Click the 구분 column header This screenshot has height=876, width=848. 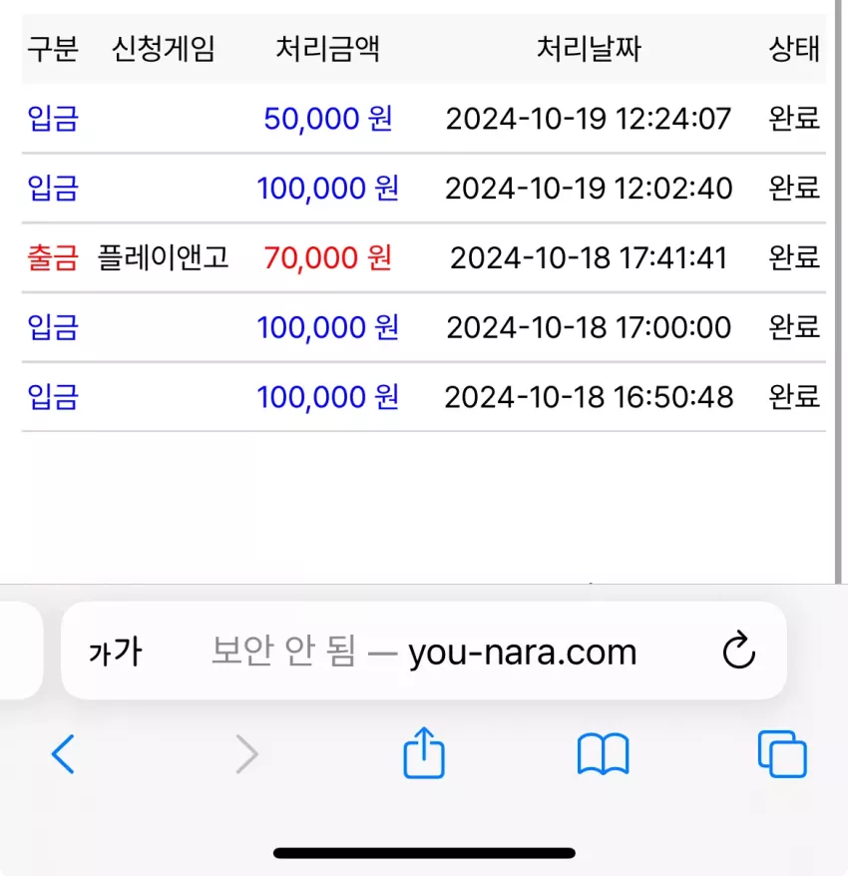[53, 49]
